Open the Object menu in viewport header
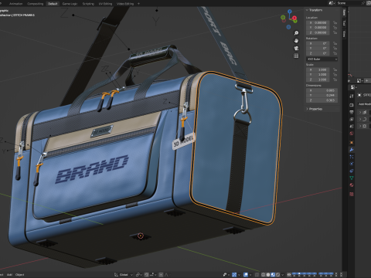This screenshot has width=371, height=278. 19,275
